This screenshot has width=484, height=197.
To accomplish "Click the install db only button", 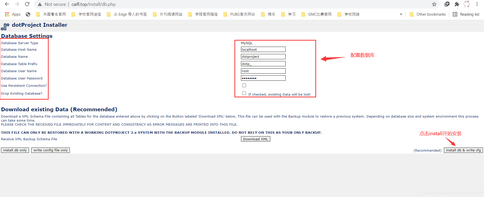I will [15, 150].
